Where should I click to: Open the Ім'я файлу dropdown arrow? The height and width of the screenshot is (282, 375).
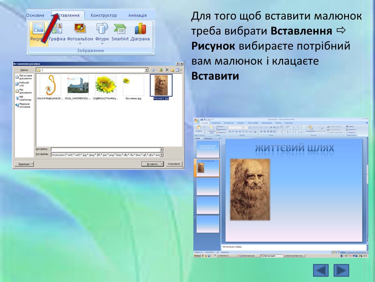tap(161, 149)
